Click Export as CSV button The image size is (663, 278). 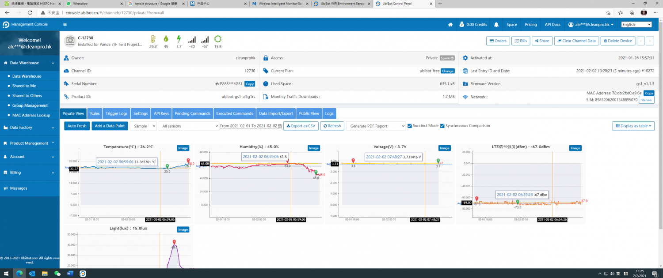click(x=301, y=126)
